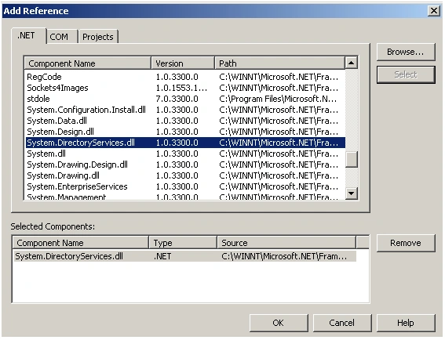Select the Sockets4Images component
The width and height of the screenshot is (445, 340).
click(x=185, y=88)
